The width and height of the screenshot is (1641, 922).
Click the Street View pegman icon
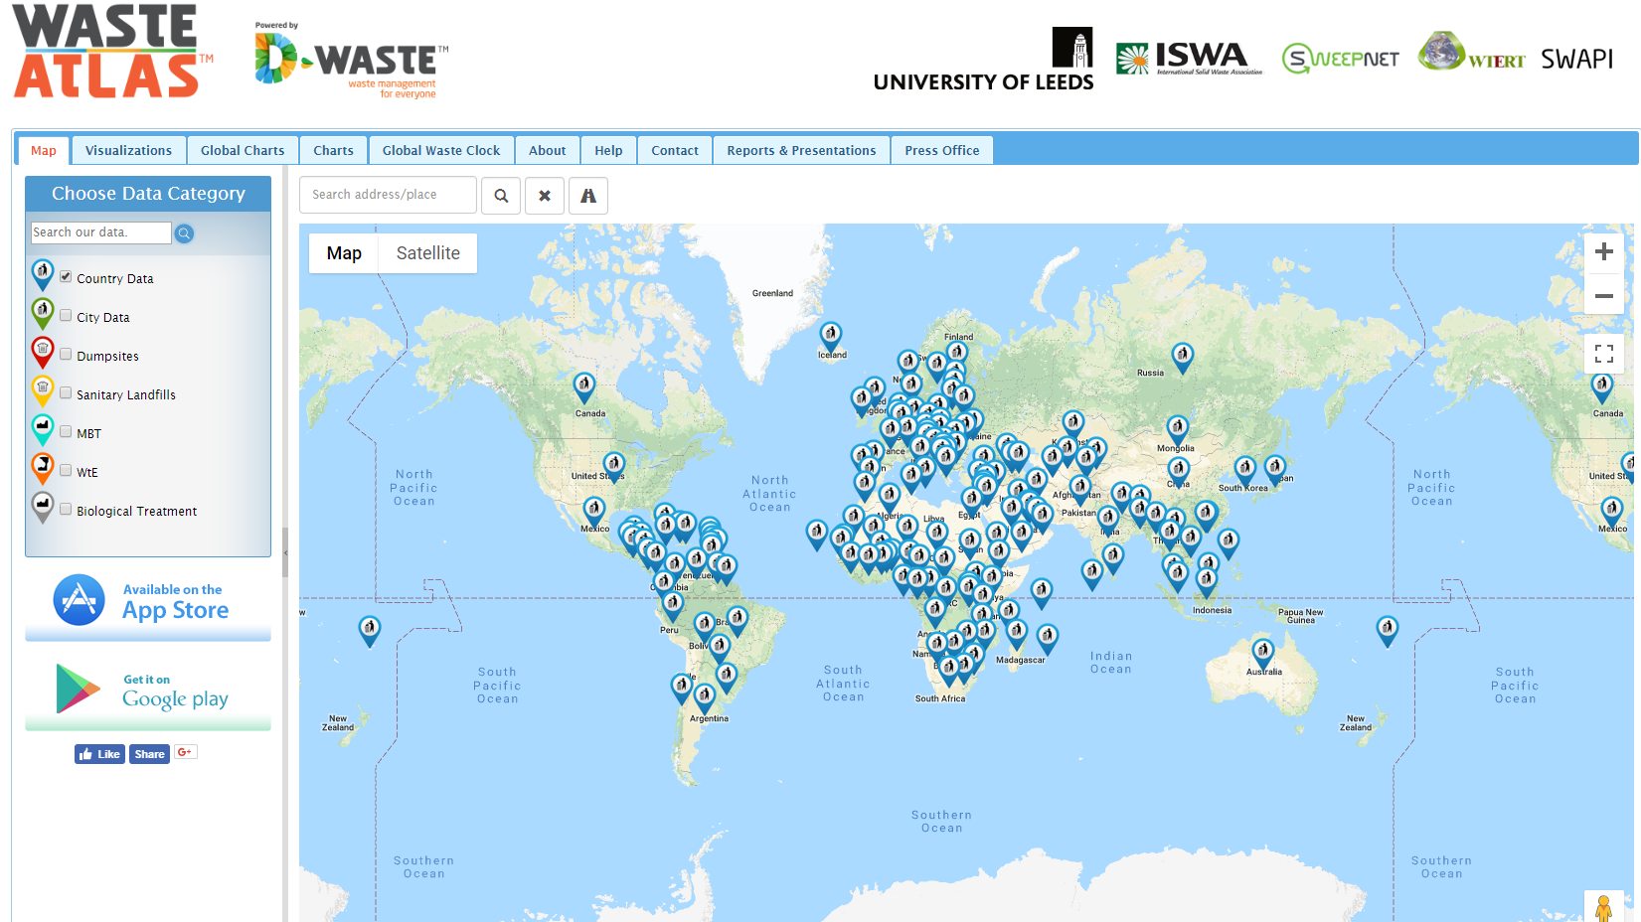click(x=1603, y=907)
